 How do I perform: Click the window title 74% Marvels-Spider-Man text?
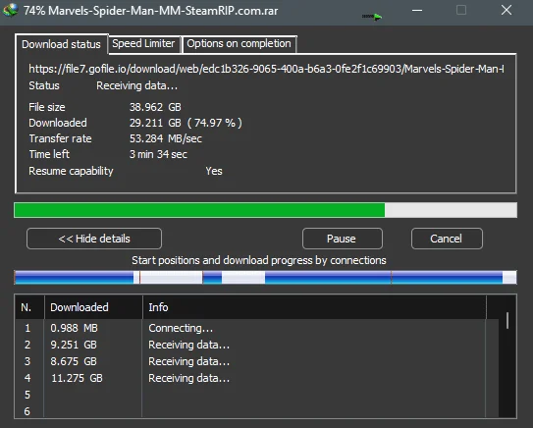(x=150, y=11)
